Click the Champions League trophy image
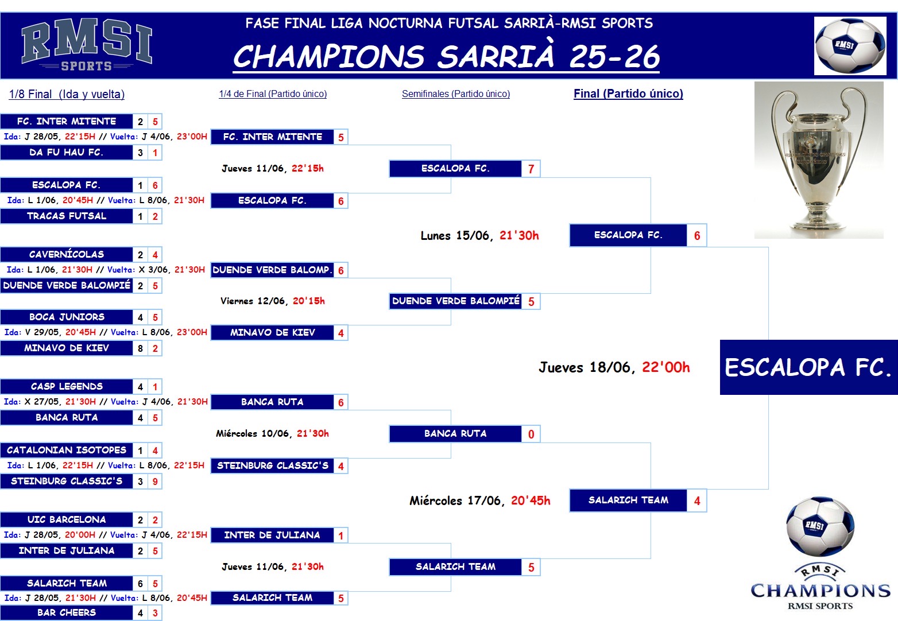The image size is (898, 621). (x=819, y=160)
